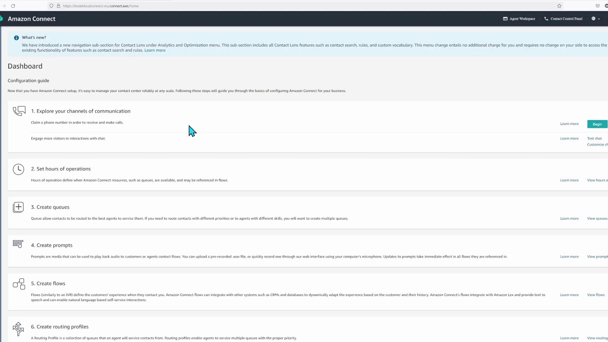Viewport: 608px width, 342px height.
Task: Click the Create prompts music list icon
Action: (18, 244)
